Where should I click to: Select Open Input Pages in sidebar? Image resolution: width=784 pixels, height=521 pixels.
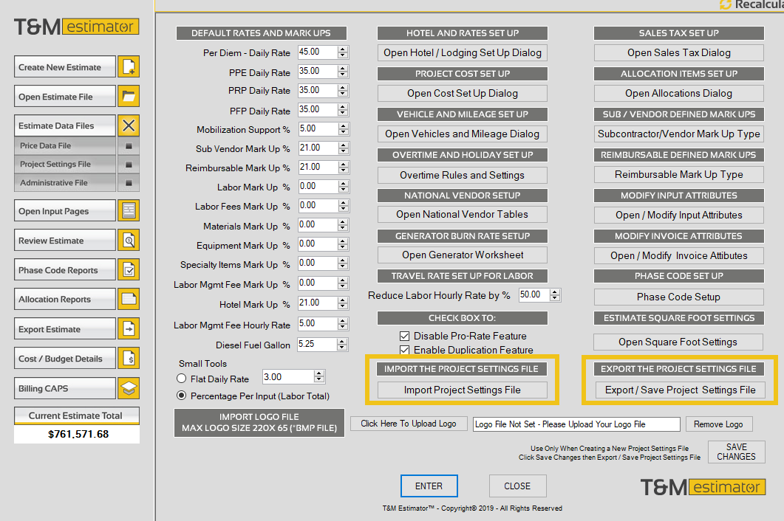65,211
